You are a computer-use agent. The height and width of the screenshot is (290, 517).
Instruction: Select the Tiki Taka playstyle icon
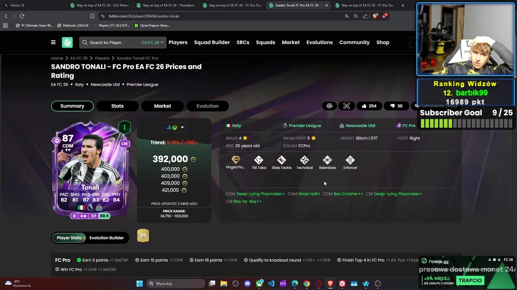click(259, 163)
